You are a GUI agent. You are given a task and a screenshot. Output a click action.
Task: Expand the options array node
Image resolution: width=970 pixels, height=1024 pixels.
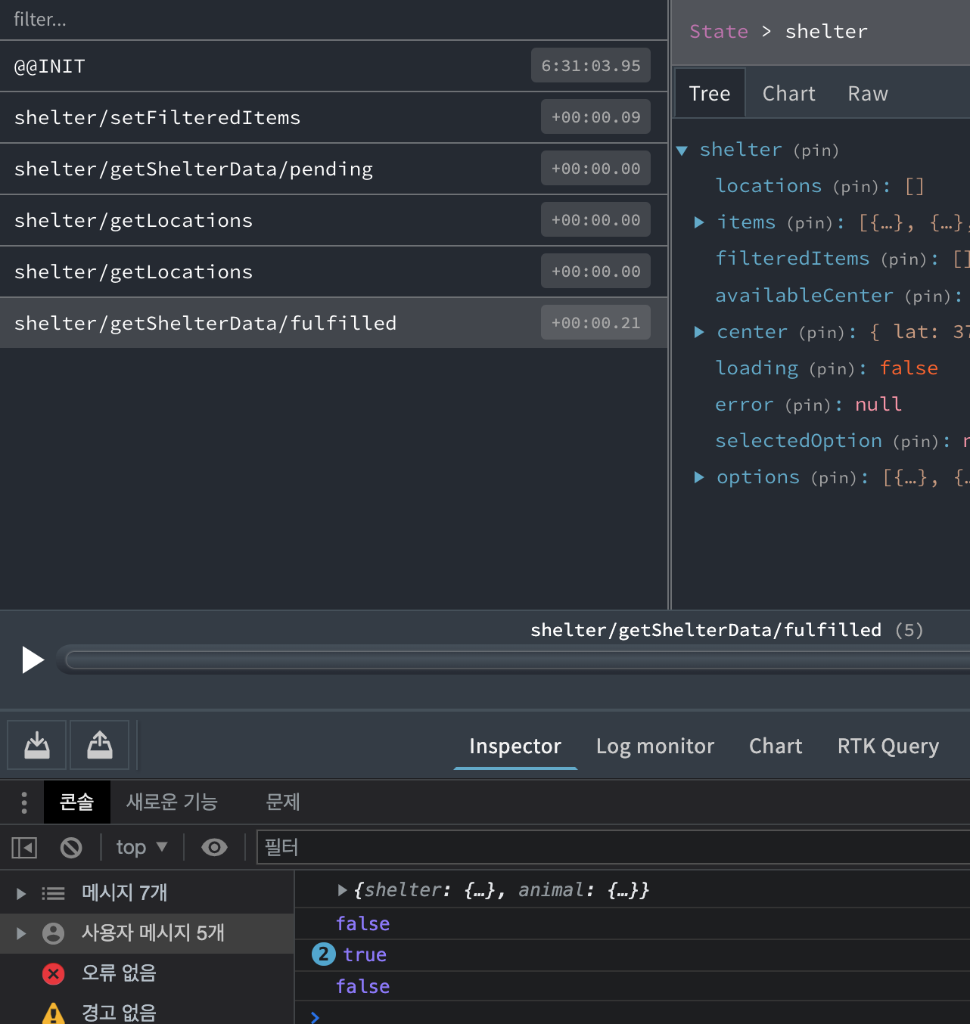point(699,477)
